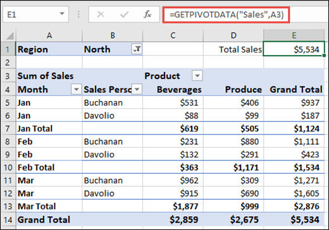Select the Grand Total row label

(49, 219)
